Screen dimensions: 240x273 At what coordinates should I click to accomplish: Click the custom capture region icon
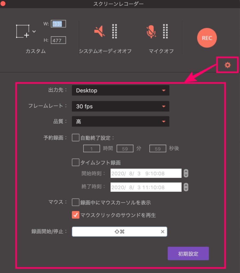point(23,31)
